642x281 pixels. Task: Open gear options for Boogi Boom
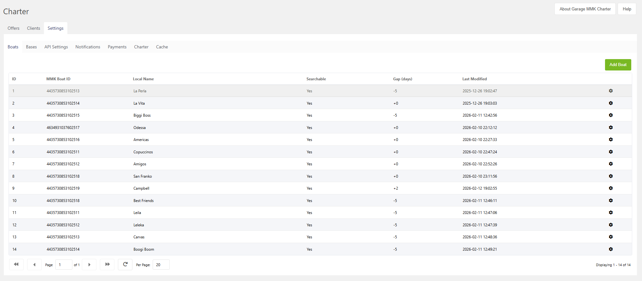tap(611, 249)
